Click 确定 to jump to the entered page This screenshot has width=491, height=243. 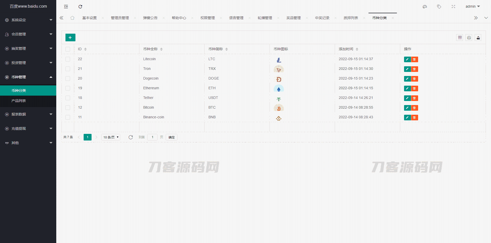coord(171,137)
